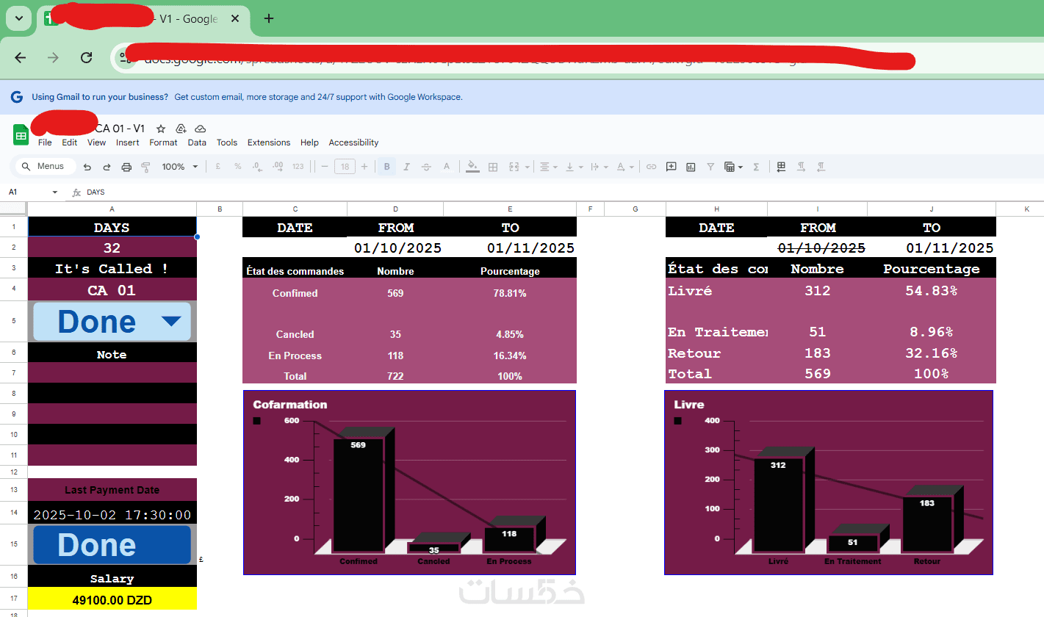Open the Accessibility menu
Viewport: 1044px width, 617px height.
(x=353, y=142)
